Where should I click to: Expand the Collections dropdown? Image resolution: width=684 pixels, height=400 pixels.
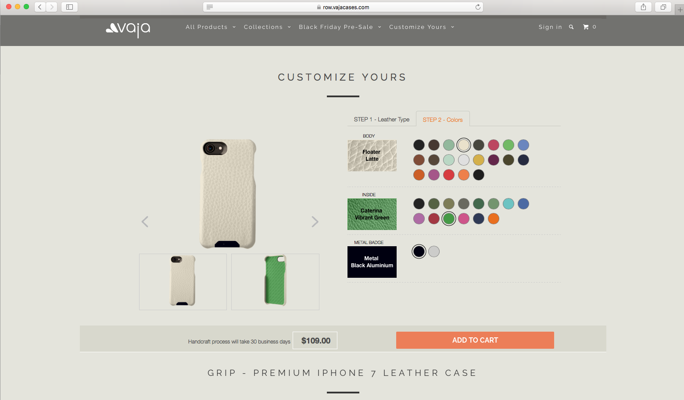tap(267, 27)
